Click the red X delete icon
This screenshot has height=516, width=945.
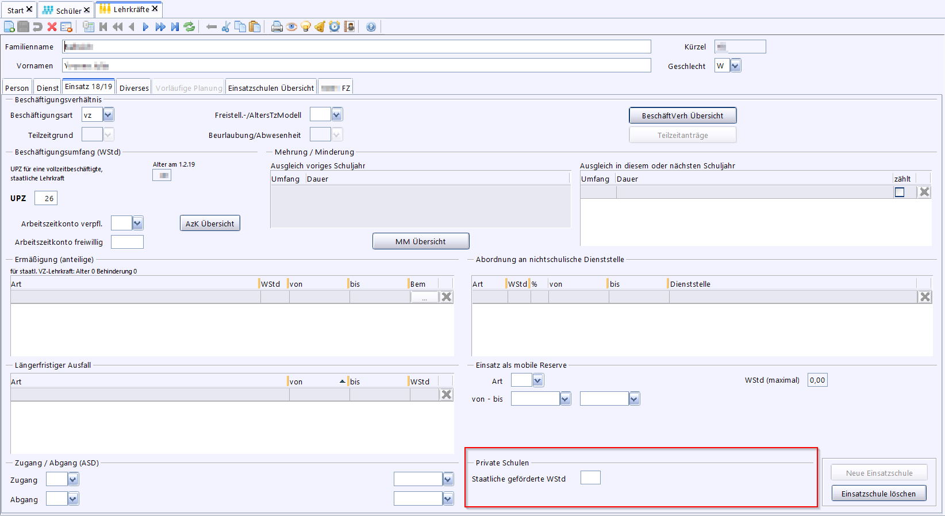click(x=52, y=26)
